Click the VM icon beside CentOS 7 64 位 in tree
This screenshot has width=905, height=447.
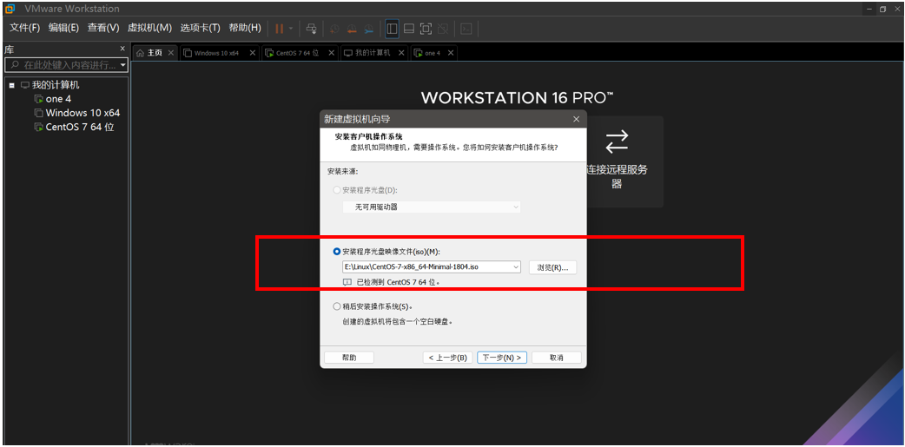coord(39,127)
